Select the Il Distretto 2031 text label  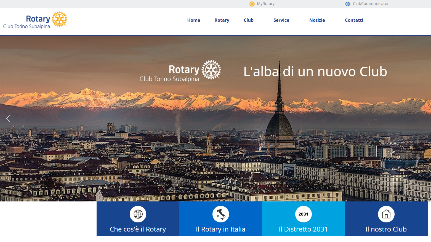point(303,229)
